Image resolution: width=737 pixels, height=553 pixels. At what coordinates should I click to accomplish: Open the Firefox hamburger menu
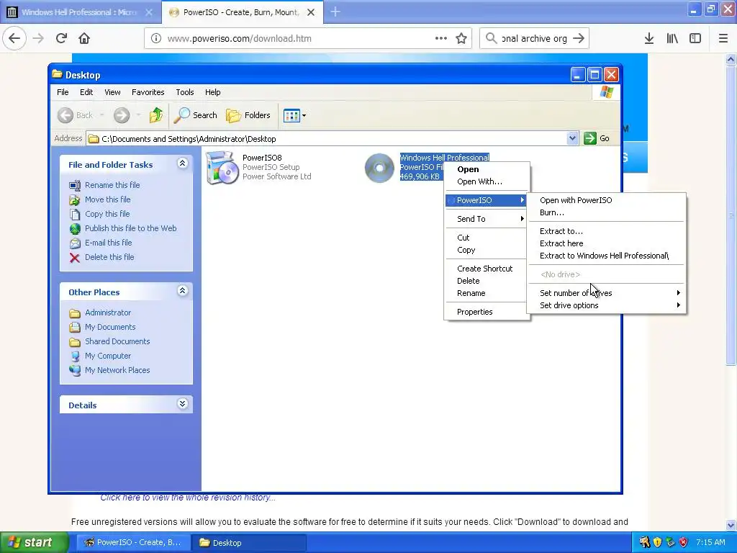(x=723, y=38)
